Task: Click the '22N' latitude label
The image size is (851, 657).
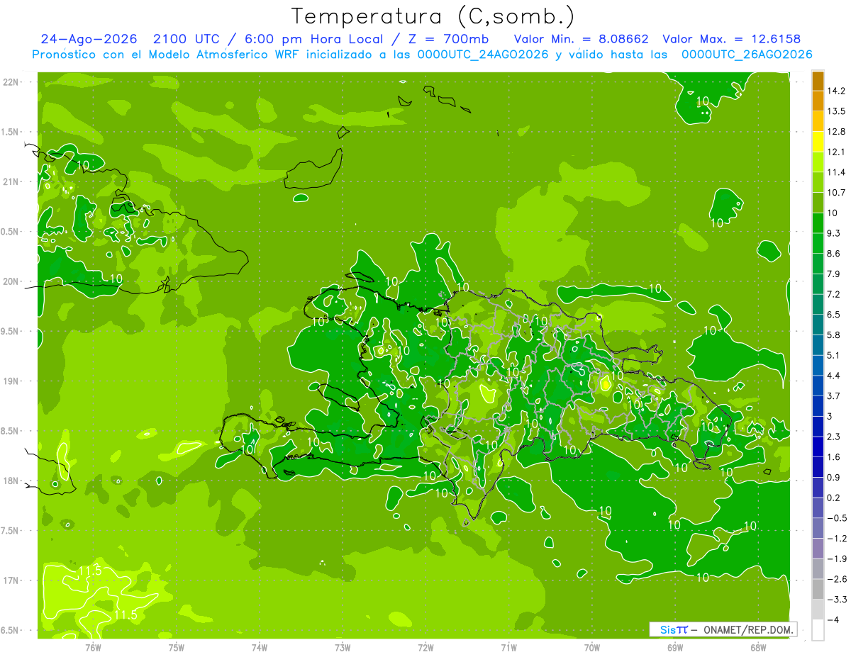Action: coord(11,82)
